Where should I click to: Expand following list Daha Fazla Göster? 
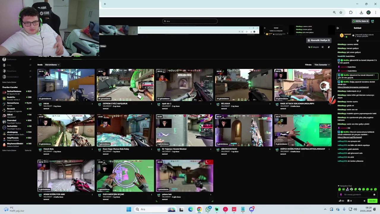click(9, 82)
